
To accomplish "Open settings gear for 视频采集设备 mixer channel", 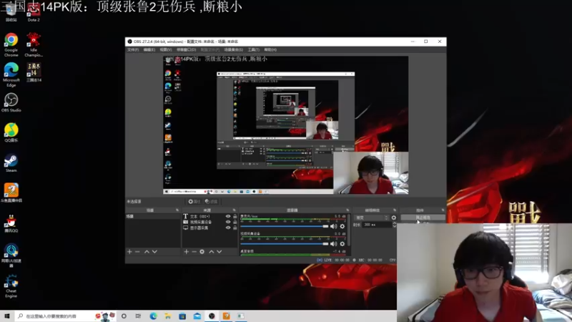I will pos(342,244).
